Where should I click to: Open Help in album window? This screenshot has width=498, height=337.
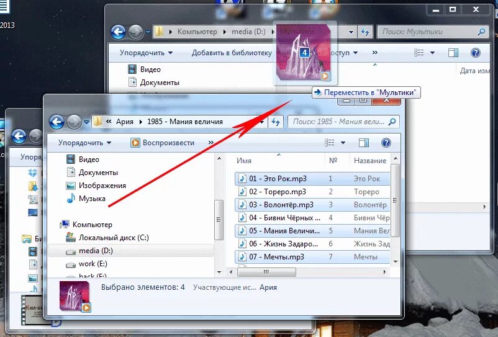pyautogui.click(x=386, y=143)
